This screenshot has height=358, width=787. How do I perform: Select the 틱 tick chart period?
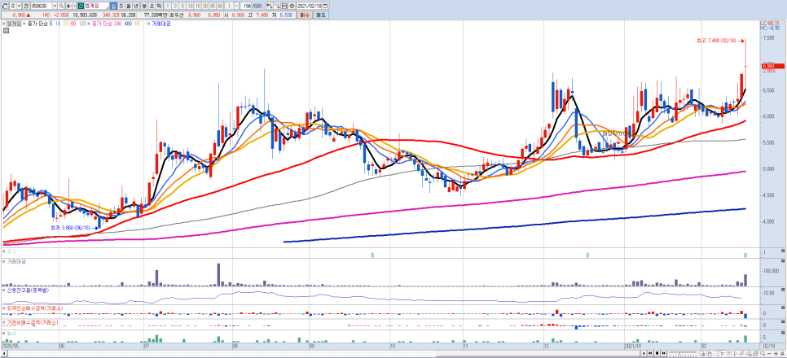[159, 6]
